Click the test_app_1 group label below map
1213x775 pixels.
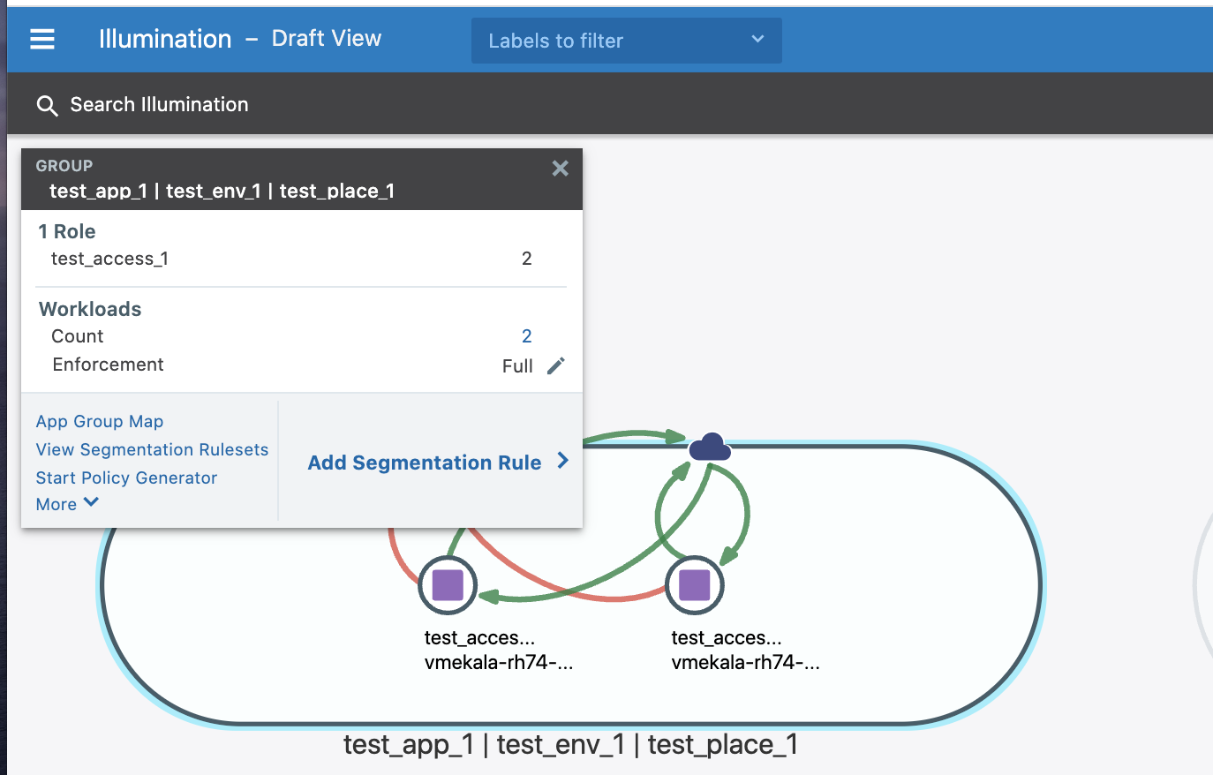coord(570,745)
